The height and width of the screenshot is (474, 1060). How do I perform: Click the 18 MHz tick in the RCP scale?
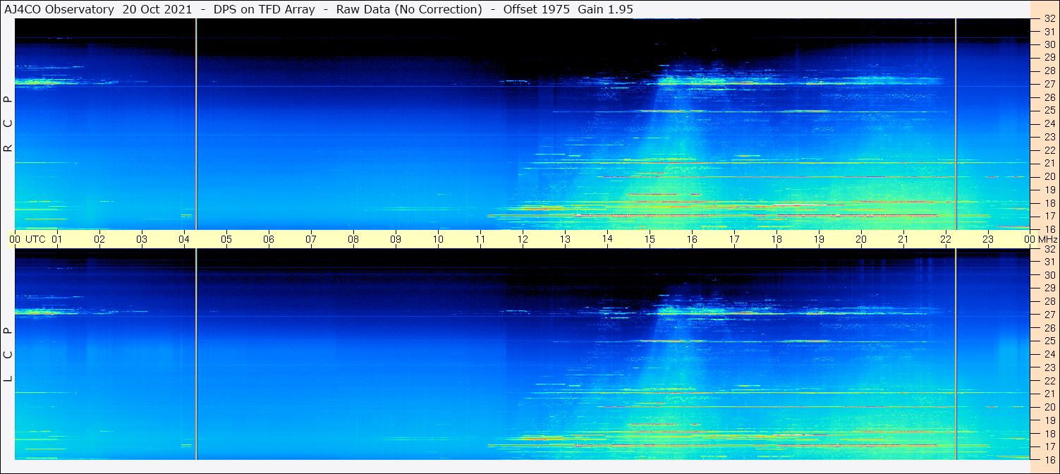point(1049,202)
